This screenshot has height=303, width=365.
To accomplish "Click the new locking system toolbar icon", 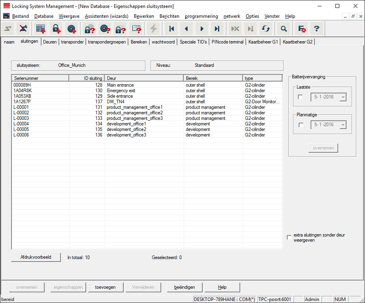I will 40,29.
